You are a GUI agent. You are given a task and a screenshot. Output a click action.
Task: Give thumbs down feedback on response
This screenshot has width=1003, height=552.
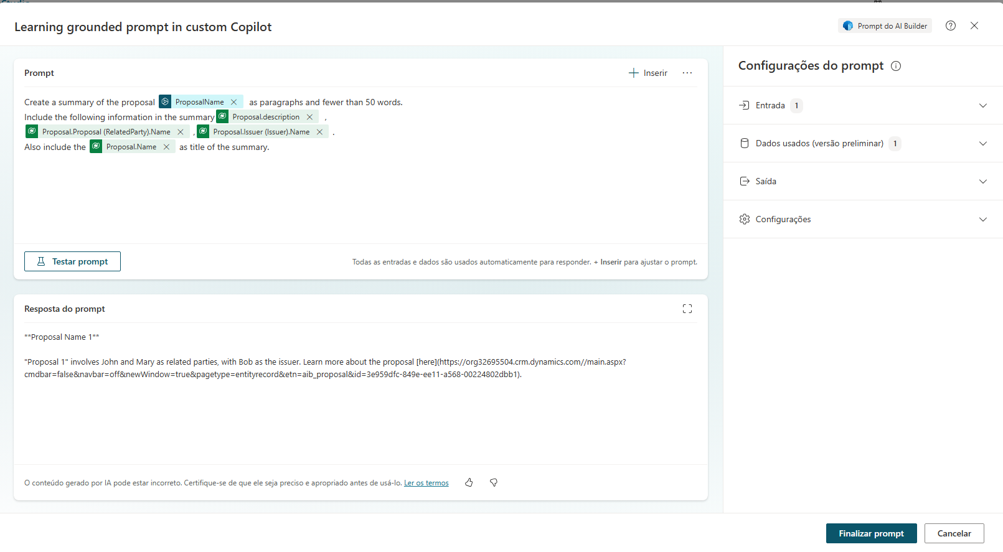pos(494,482)
